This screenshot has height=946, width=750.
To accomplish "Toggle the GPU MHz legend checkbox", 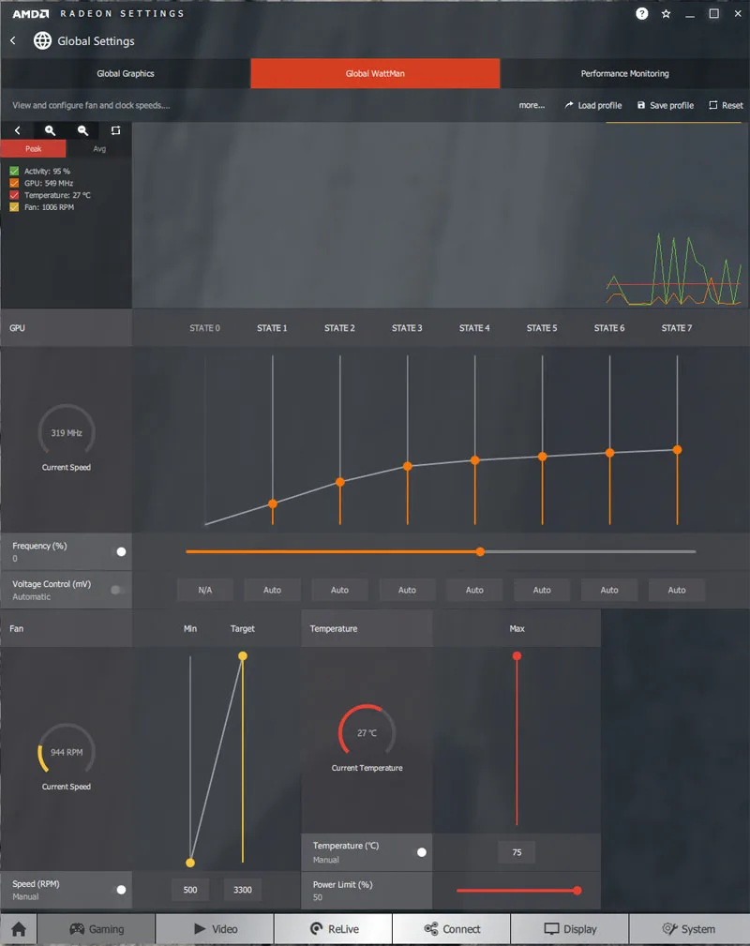I will click(14, 184).
